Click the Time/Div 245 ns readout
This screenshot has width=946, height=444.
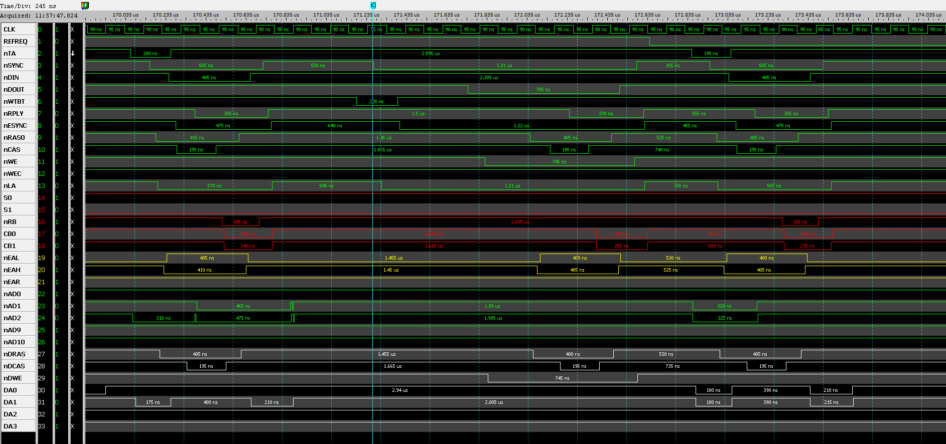[29, 6]
